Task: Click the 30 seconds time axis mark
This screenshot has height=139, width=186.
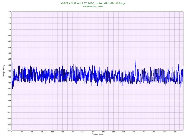Action: click(x=22, y=132)
